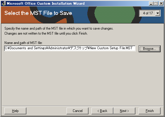Click the window title bar text
Viewport: 165px width, 117px height.
46,4
